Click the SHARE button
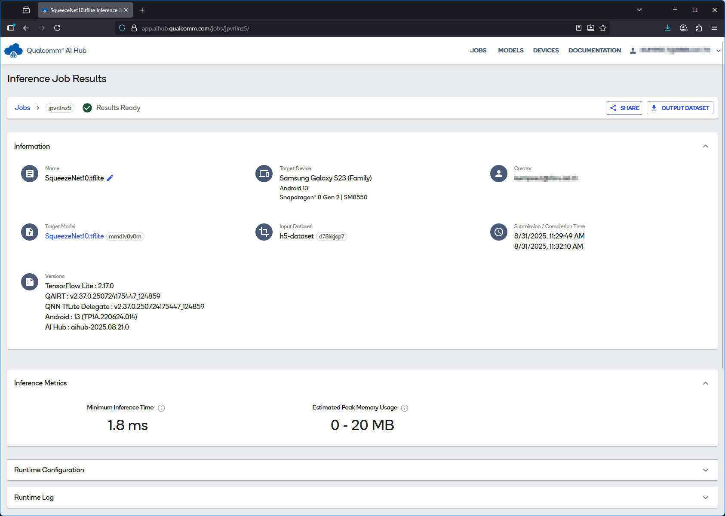 624,108
